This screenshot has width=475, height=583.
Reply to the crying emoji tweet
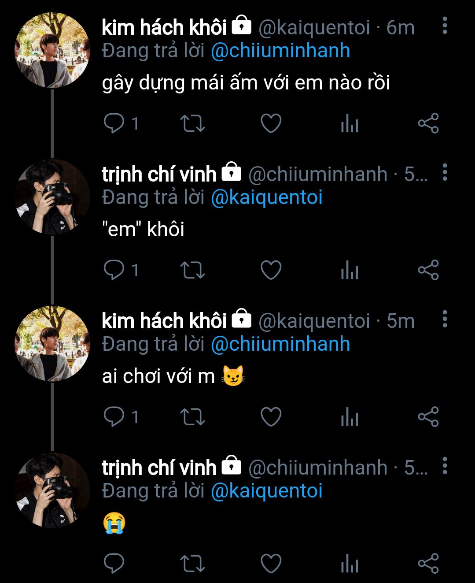tap(114, 564)
